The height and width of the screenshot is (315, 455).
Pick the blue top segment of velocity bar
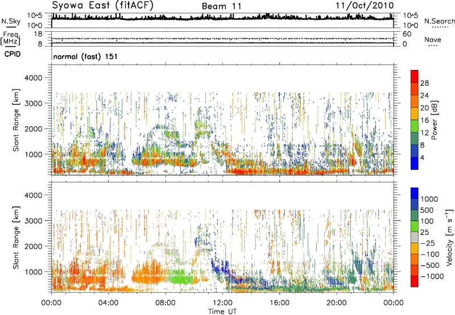point(415,193)
